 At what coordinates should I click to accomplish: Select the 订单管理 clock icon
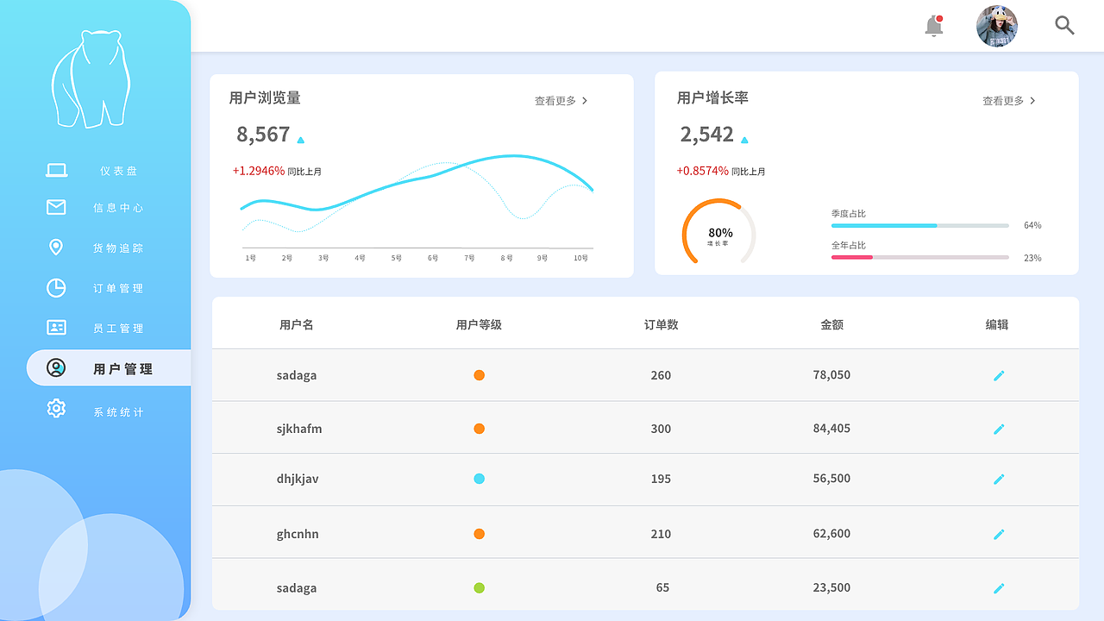[x=56, y=288]
